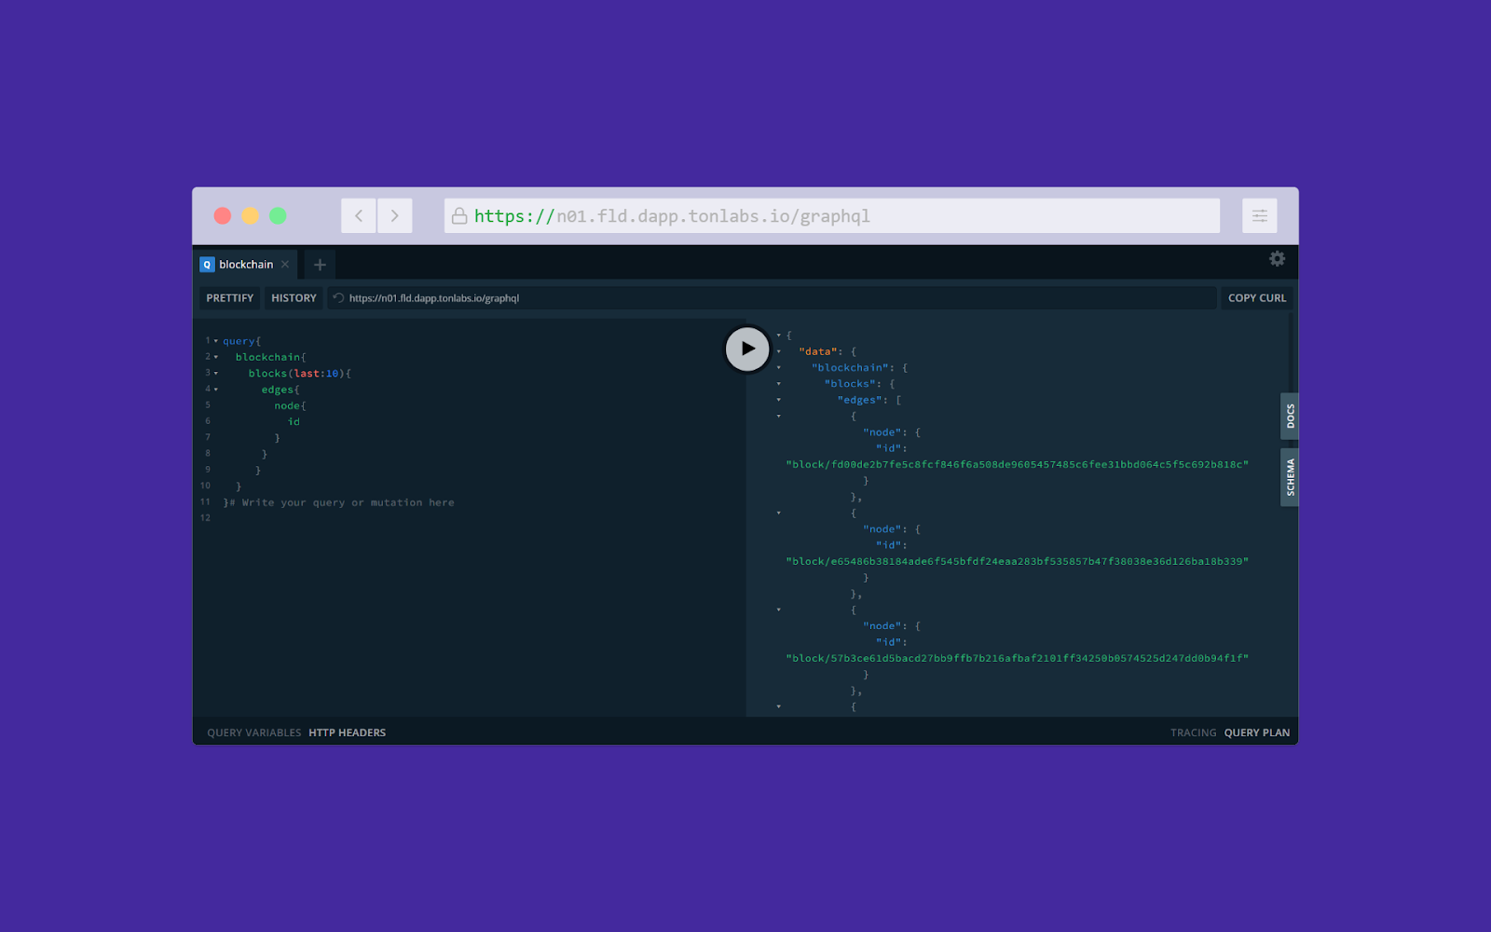
Task: Close the blockchain tab
Action: click(285, 265)
